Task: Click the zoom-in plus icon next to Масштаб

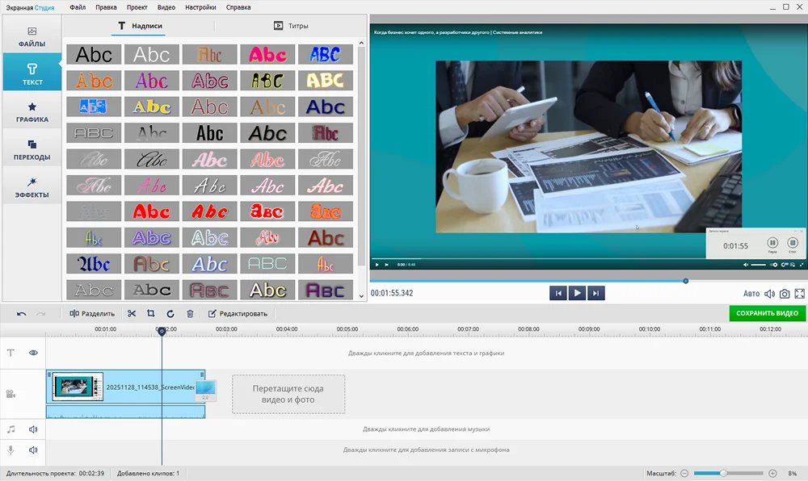Action: pyautogui.click(x=772, y=473)
